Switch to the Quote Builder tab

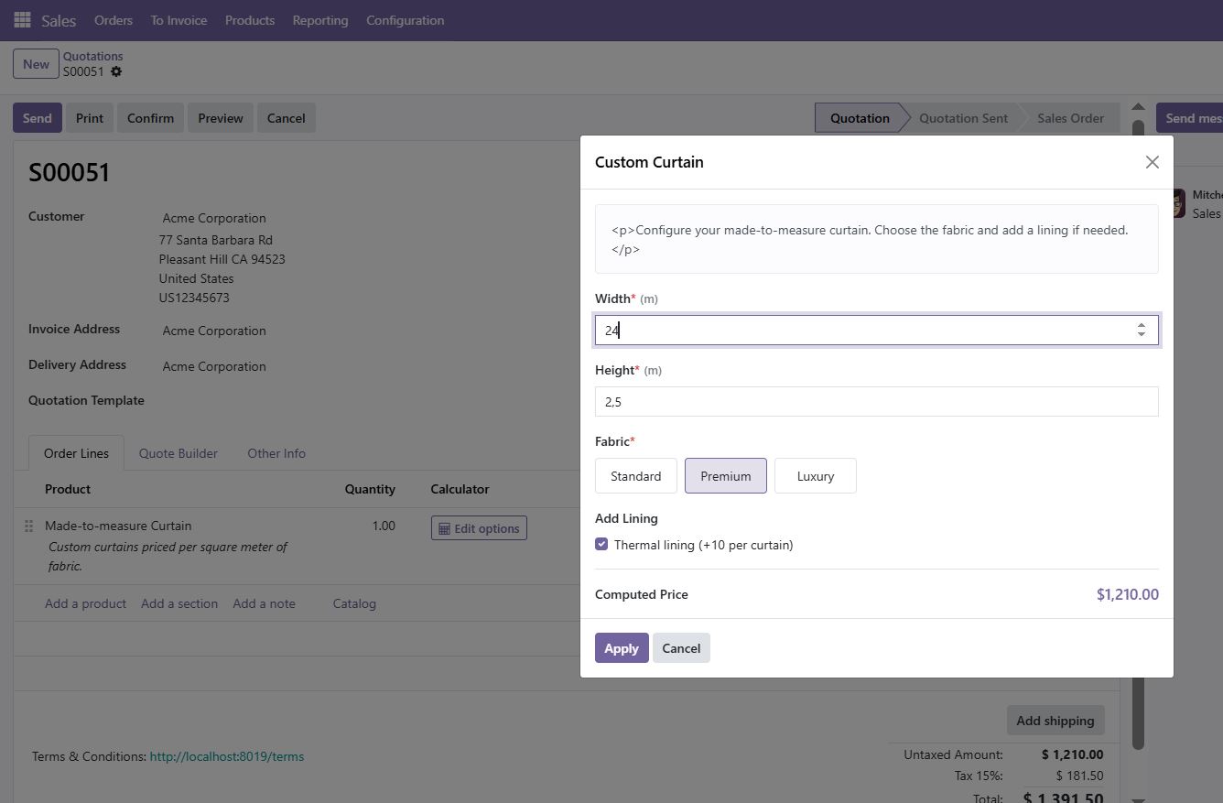click(x=179, y=453)
